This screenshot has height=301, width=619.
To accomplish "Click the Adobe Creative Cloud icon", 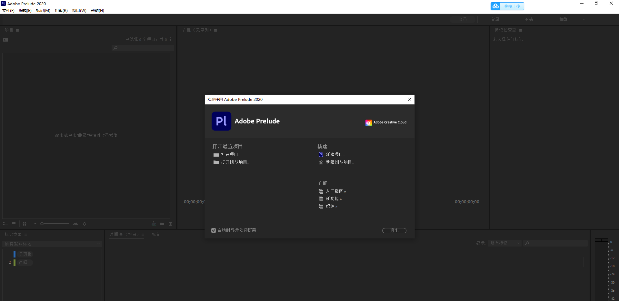I will point(368,123).
